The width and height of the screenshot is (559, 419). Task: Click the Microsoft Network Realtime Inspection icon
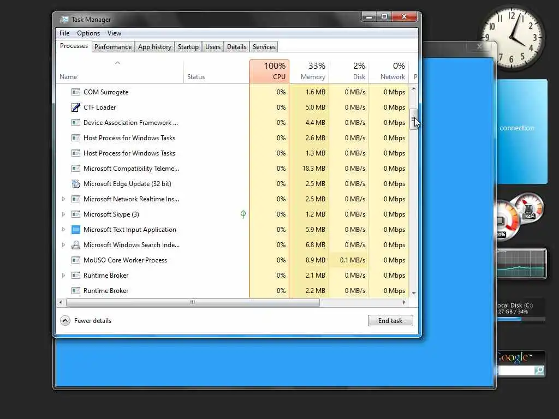click(x=75, y=199)
